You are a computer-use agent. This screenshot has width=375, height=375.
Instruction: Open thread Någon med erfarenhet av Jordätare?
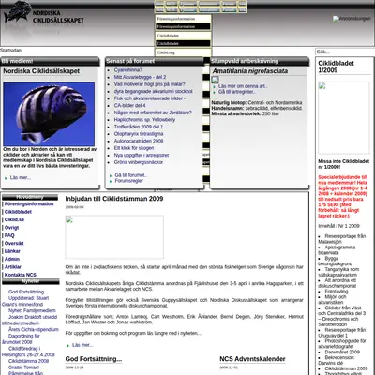coord(153,112)
